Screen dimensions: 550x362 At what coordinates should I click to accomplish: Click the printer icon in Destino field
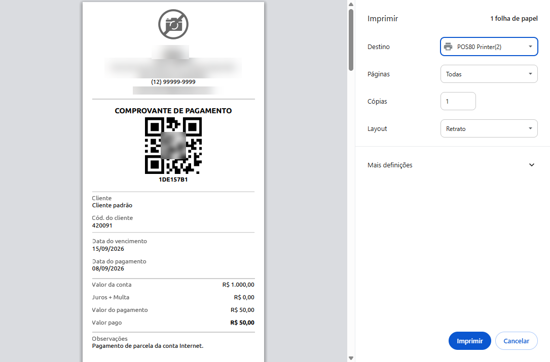pyautogui.click(x=448, y=47)
